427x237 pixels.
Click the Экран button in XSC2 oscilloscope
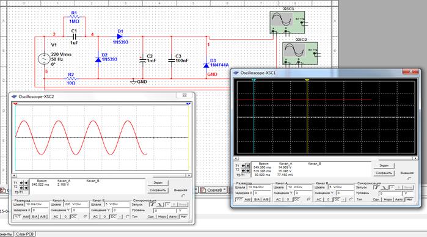click(x=158, y=183)
